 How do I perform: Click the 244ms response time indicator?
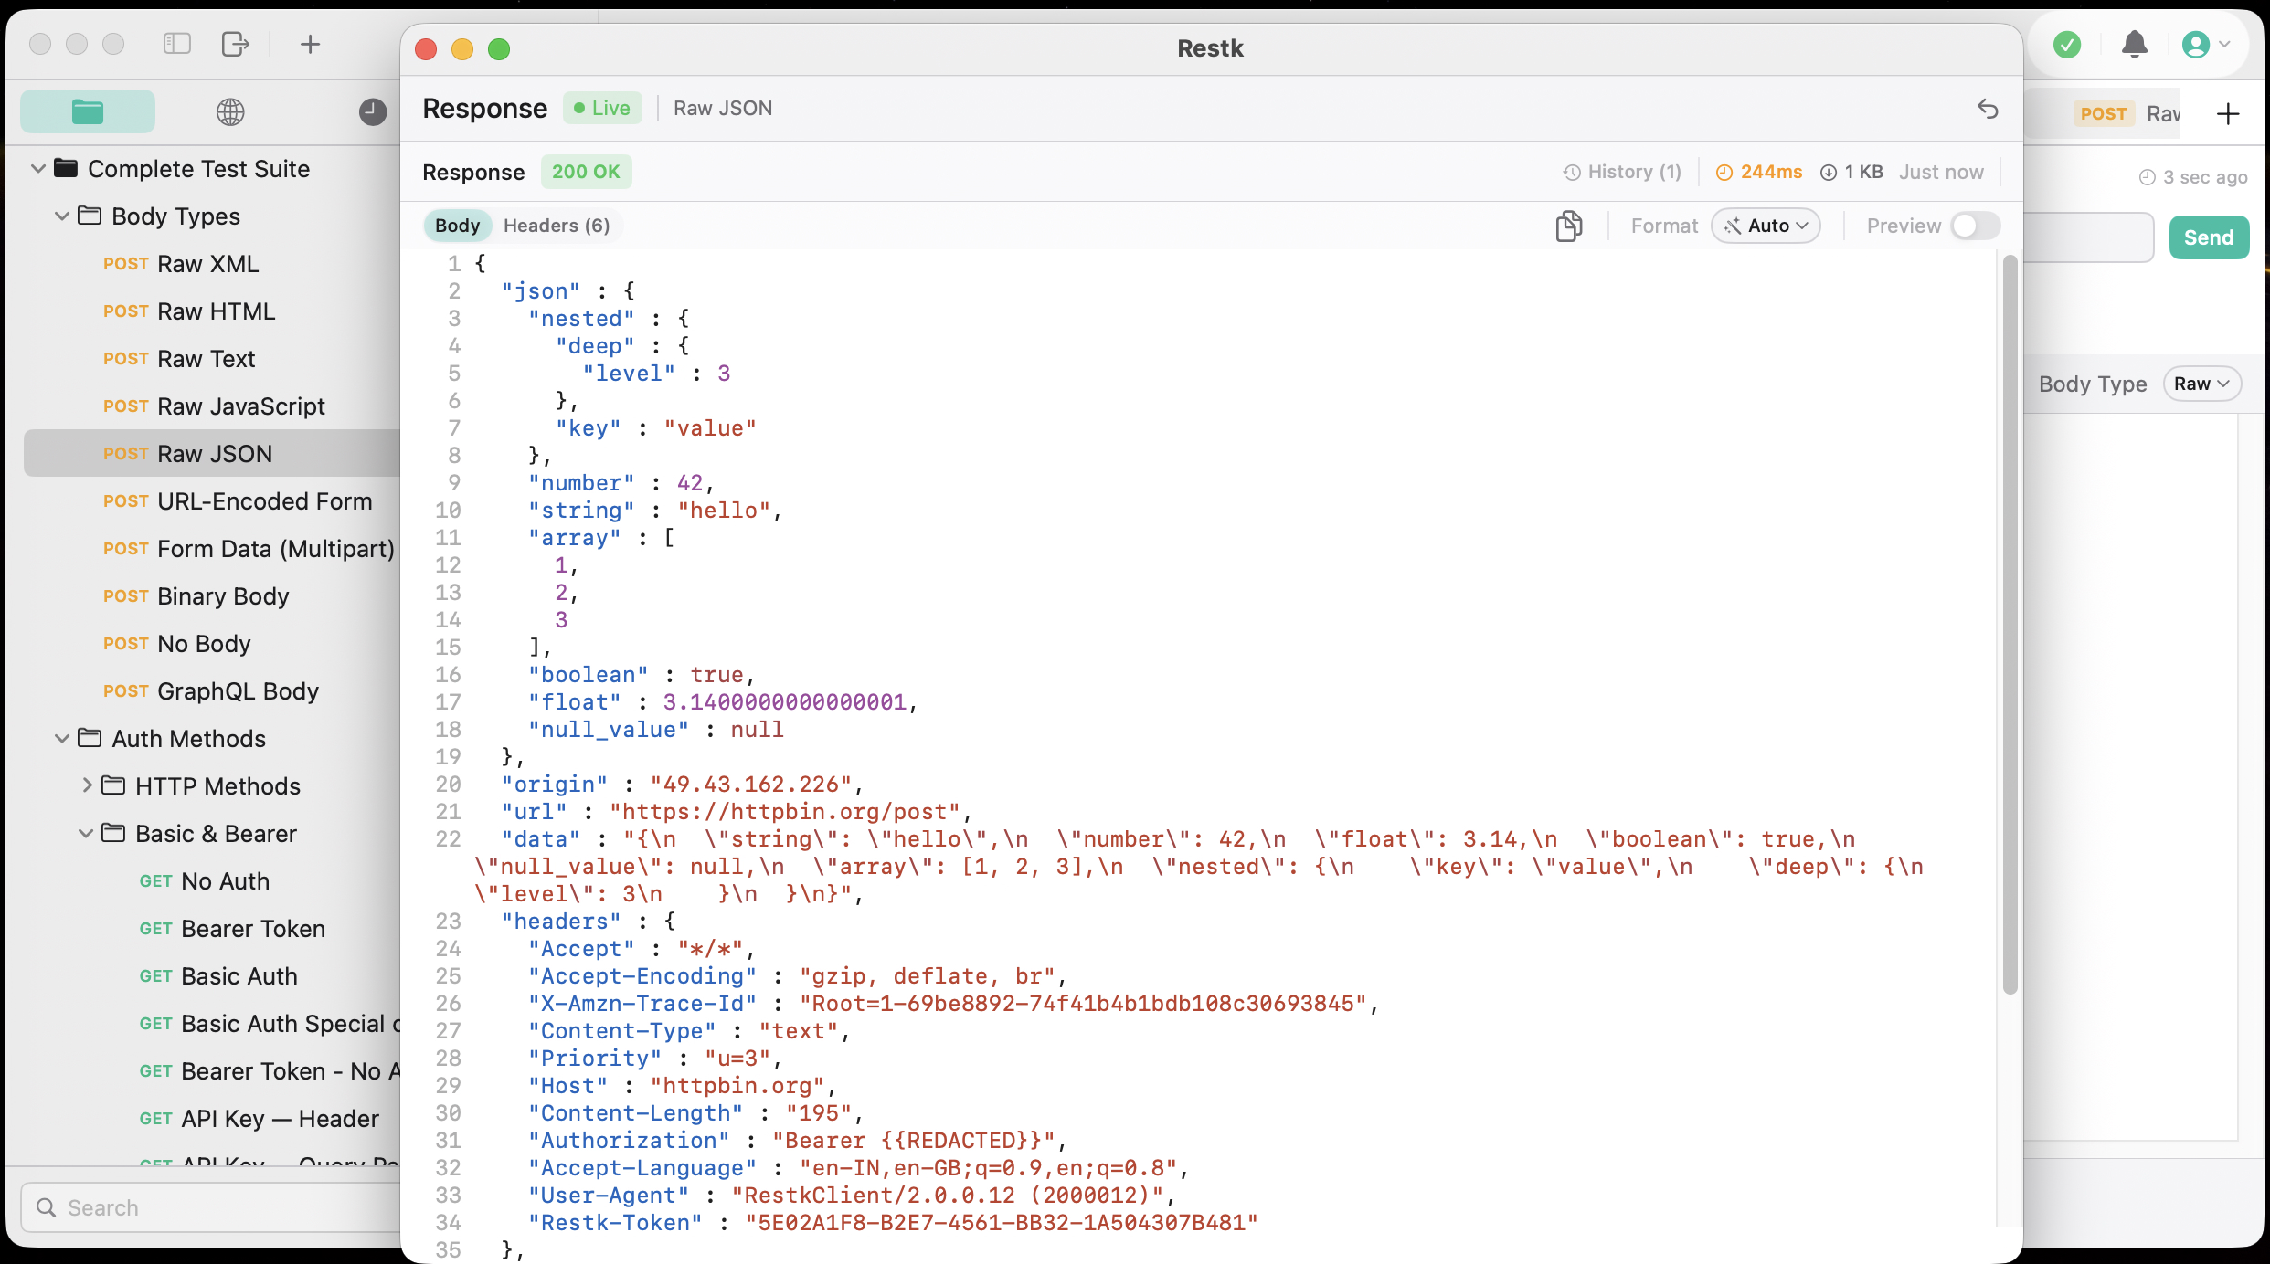pyautogui.click(x=1758, y=172)
